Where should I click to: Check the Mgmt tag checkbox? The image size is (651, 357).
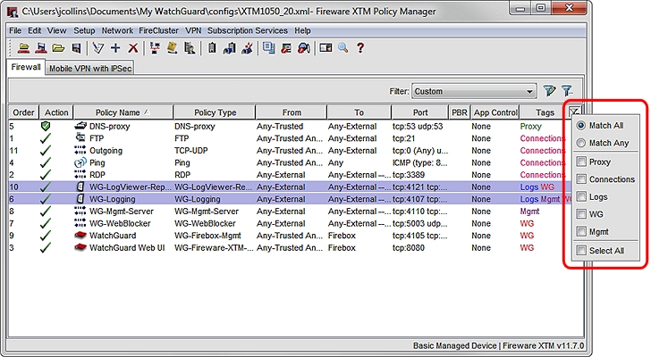pyautogui.click(x=581, y=231)
